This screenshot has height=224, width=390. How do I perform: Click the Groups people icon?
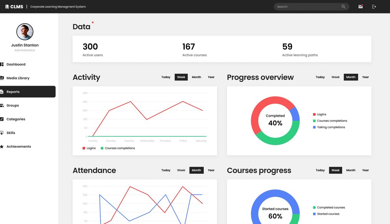tap(2, 105)
